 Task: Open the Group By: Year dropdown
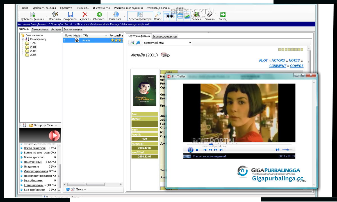click(56, 125)
